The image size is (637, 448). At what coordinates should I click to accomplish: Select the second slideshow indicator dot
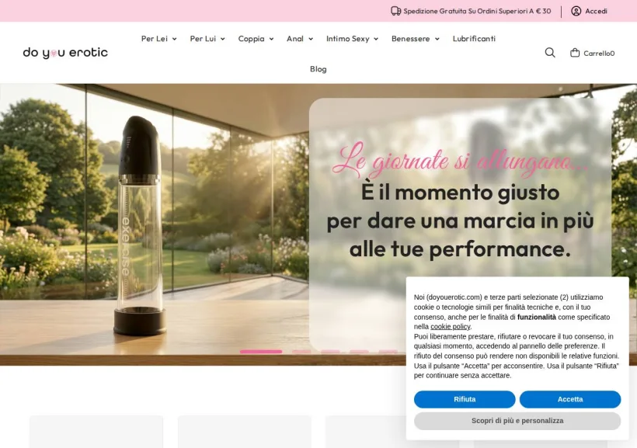tap(301, 352)
